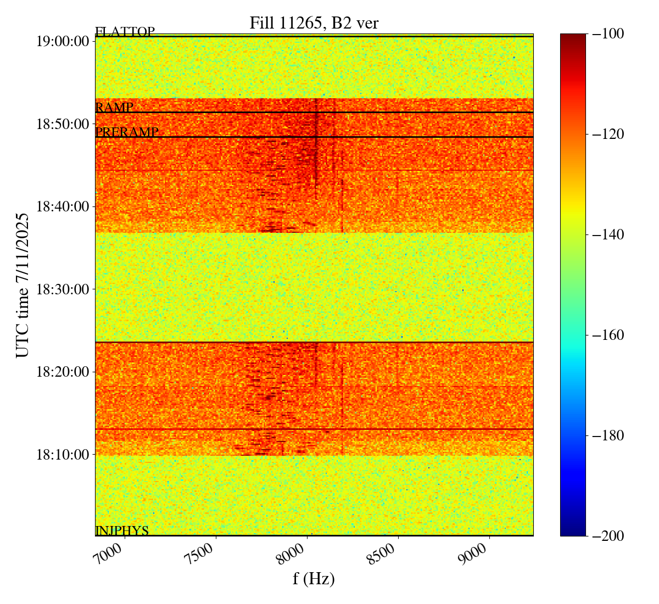
Task: Click the 18:10:00 time tick label
Action: tap(63, 454)
